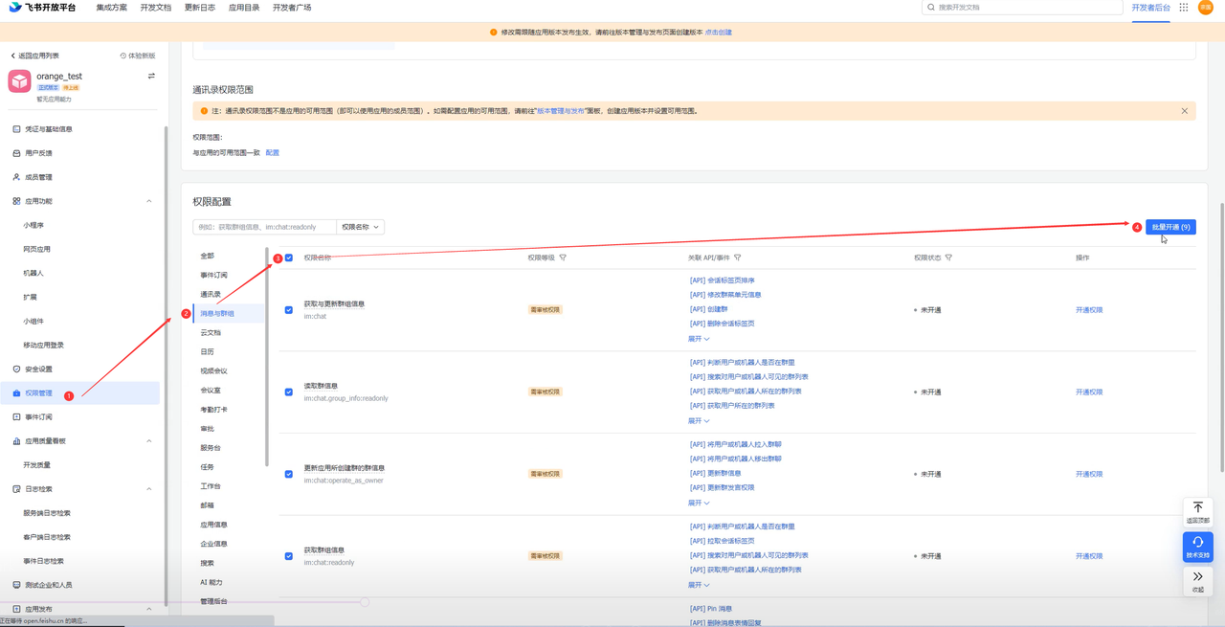Expand API list for 获取与更新群组信息

(x=699, y=339)
